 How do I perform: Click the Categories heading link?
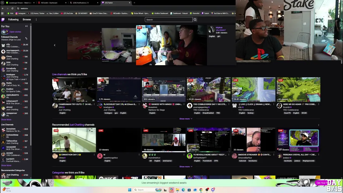point(58,173)
